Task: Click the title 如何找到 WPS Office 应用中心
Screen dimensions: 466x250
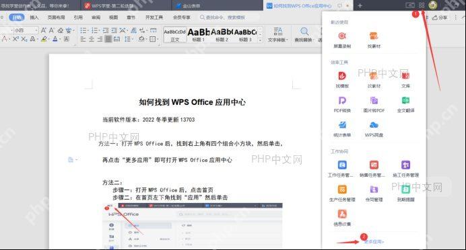Action: pyautogui.click(x=193, y=102)
